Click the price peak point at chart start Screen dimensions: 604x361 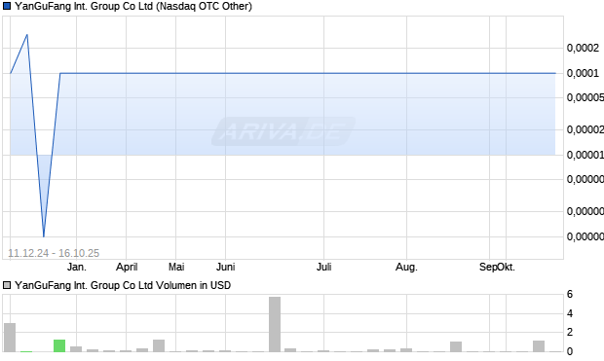click(x=27, y=35)
